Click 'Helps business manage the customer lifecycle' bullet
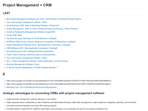Screen dimensions: 148x111 (32, 99)
